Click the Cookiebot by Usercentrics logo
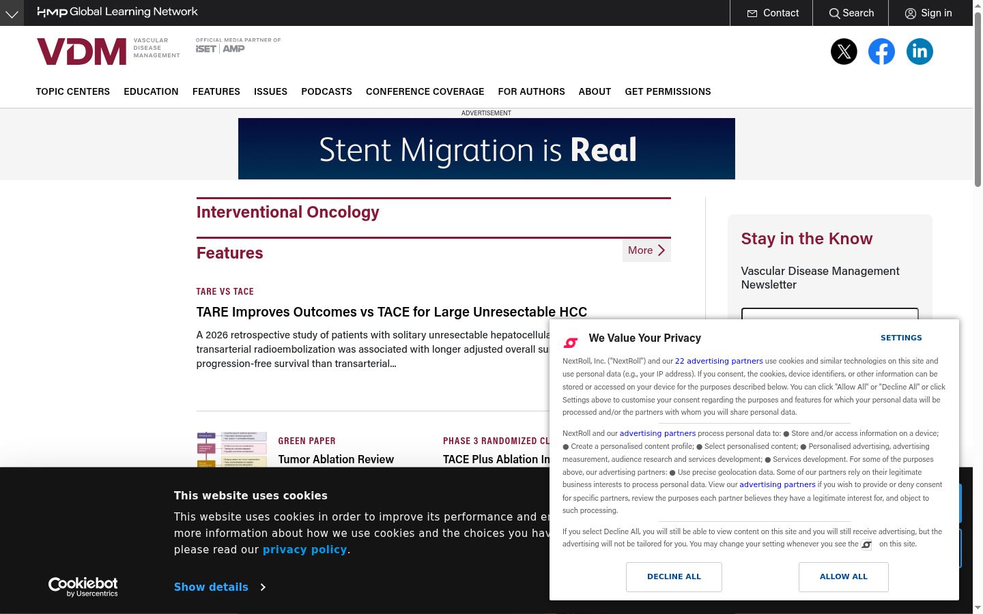This screenshot has height=614, width=983. coord(83,587)
